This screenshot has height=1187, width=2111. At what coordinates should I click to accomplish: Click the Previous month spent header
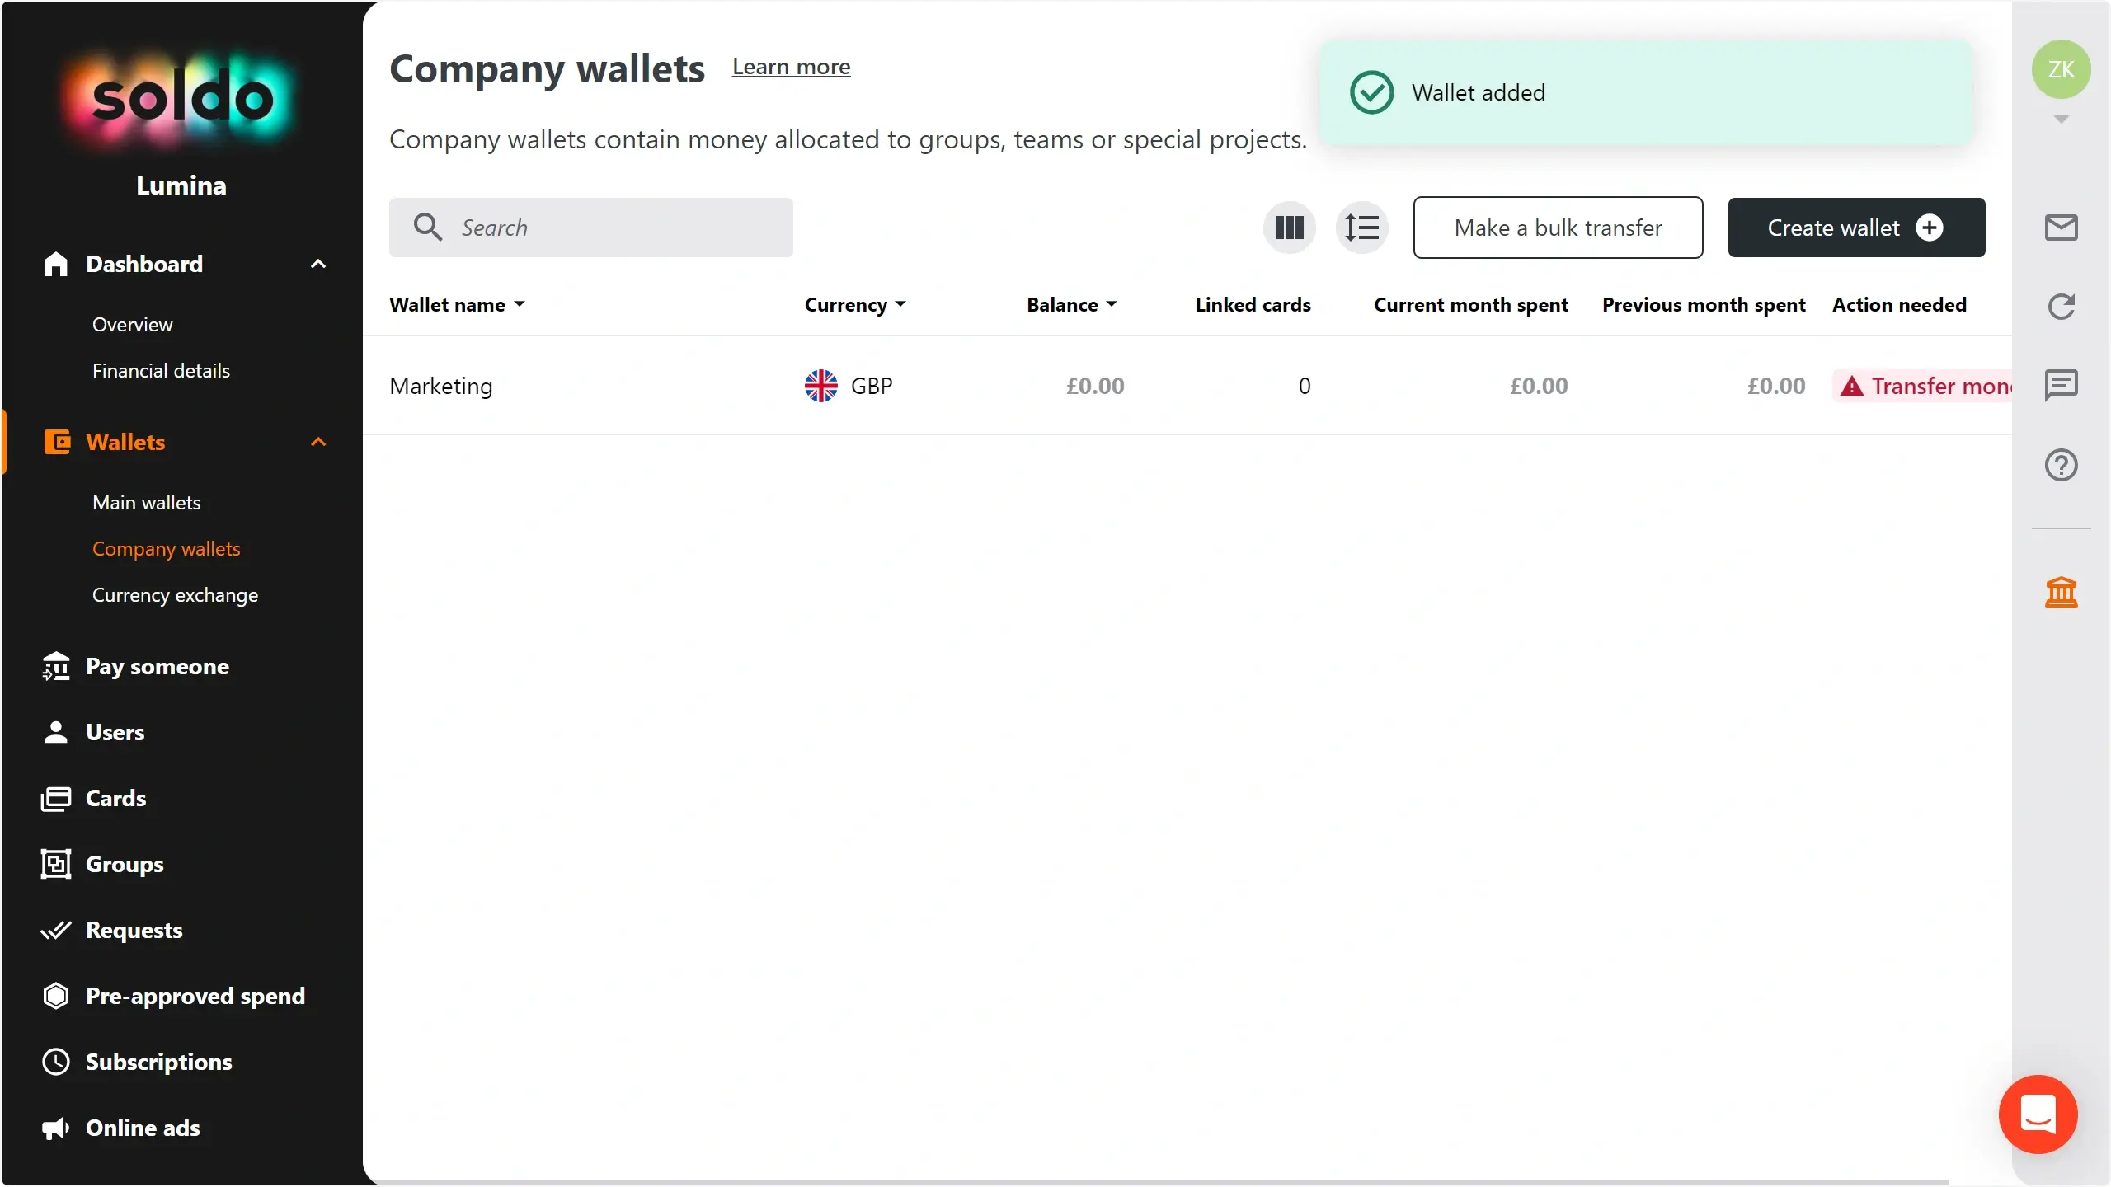tap(1704, 305)
